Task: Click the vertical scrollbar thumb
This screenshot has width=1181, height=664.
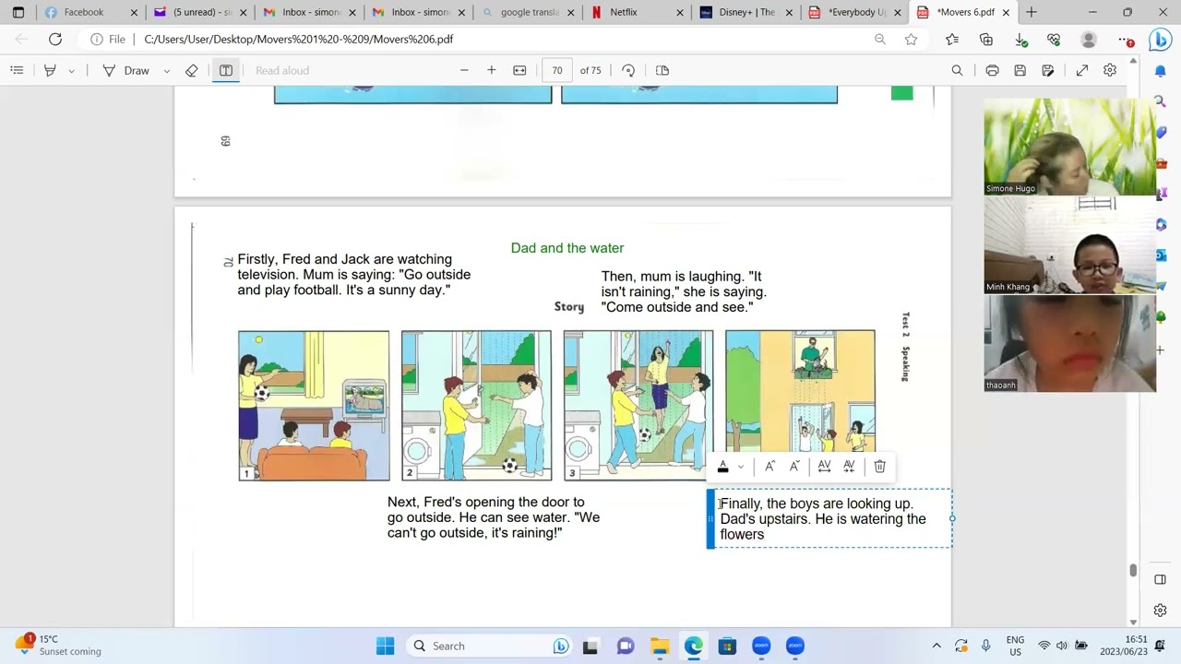Action: (x=1133, y=570)
